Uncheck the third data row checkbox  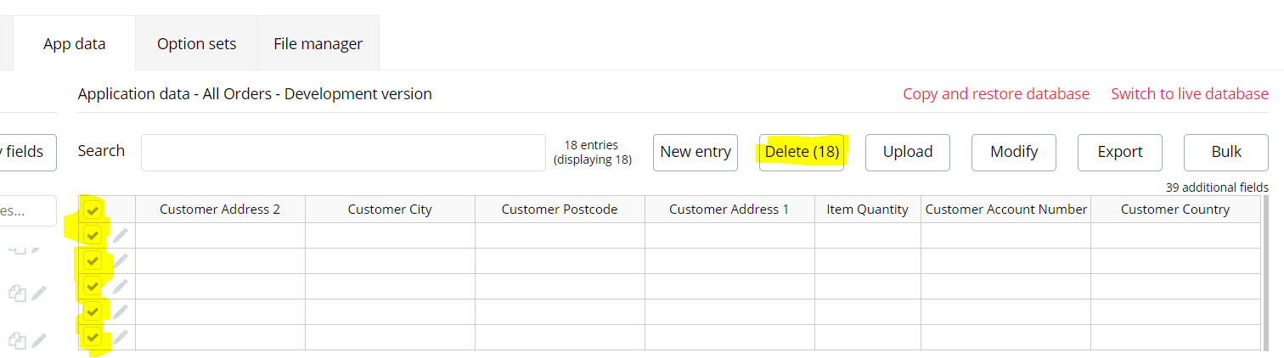click(93, 286)
